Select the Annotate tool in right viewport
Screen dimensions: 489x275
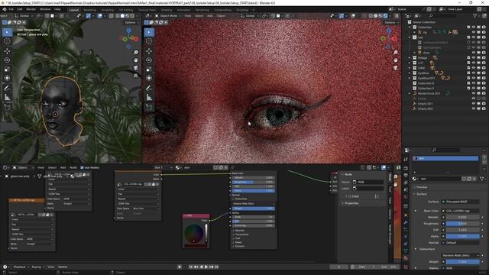pos(149,89)
